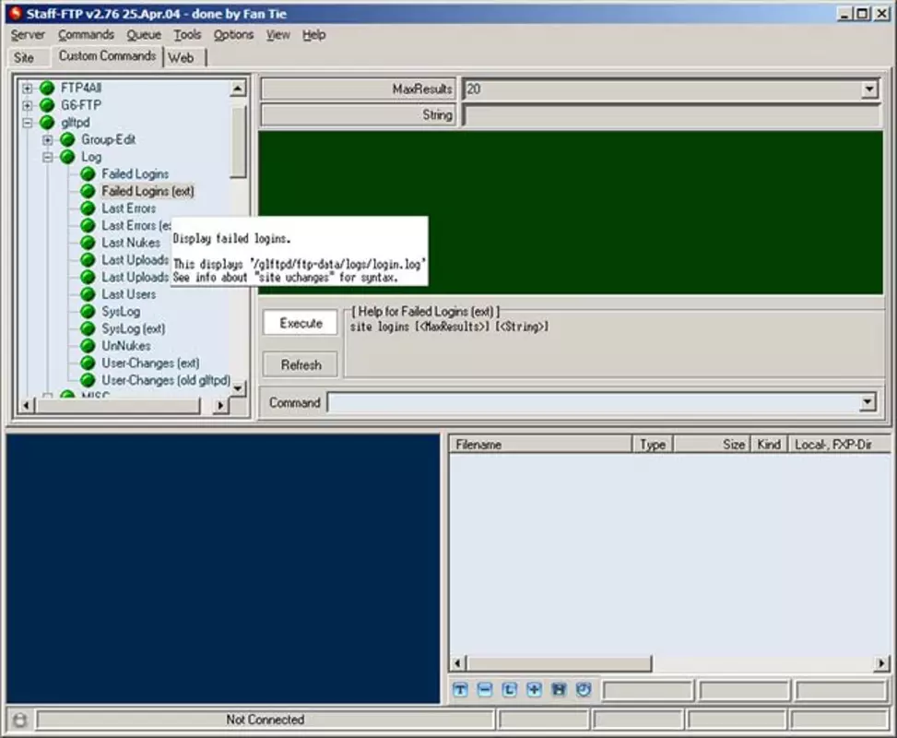This screenshot has height=738, width=897.
Task: Click the green ball icon beside glftpd
Action: click(47, 122)
